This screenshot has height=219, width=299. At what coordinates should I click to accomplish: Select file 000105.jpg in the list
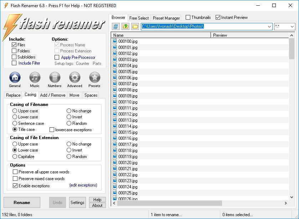[x=128, y=72]
